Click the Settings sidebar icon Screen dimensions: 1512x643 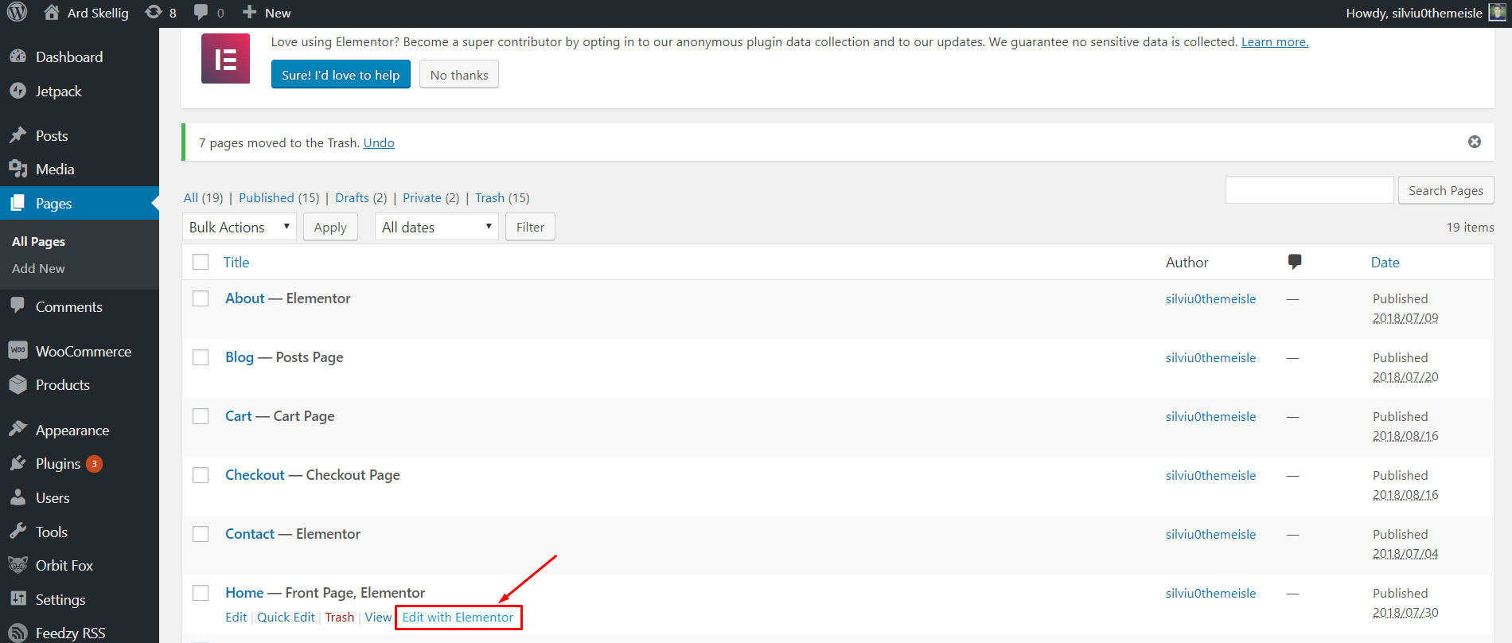pos(18,599)
